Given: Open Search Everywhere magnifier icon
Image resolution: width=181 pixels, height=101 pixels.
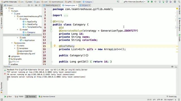Looking at the screenshot, I should [179, 2].
